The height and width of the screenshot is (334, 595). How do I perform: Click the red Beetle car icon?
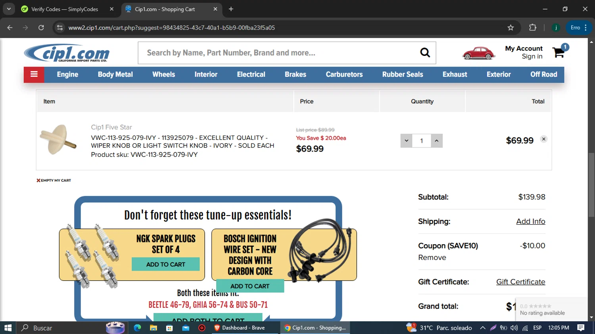(x=479, y=53)
